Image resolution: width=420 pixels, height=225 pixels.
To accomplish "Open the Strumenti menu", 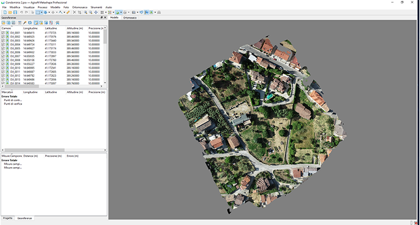I will point(97,7).
